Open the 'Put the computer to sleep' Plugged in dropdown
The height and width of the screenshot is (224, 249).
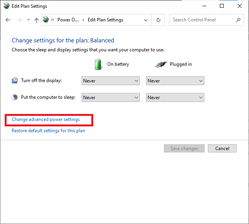coord(175,98)
